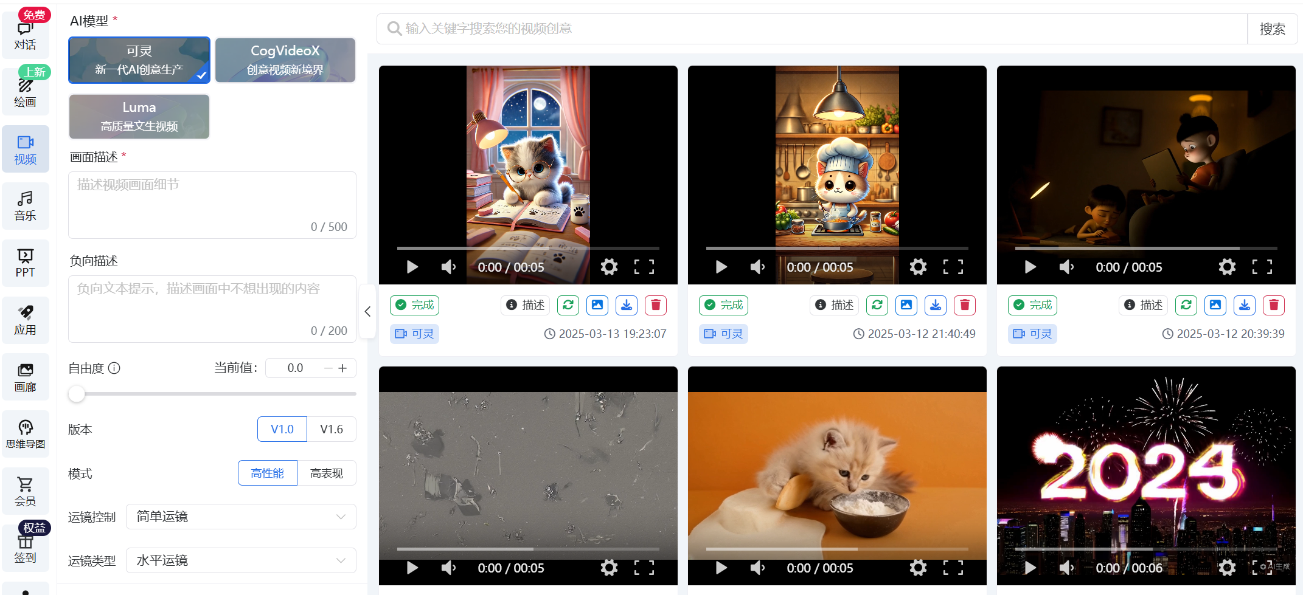Screen dimensions: 1303x595
Task: Fullscreen the gray debris video
Action: (x=644, y=568)
